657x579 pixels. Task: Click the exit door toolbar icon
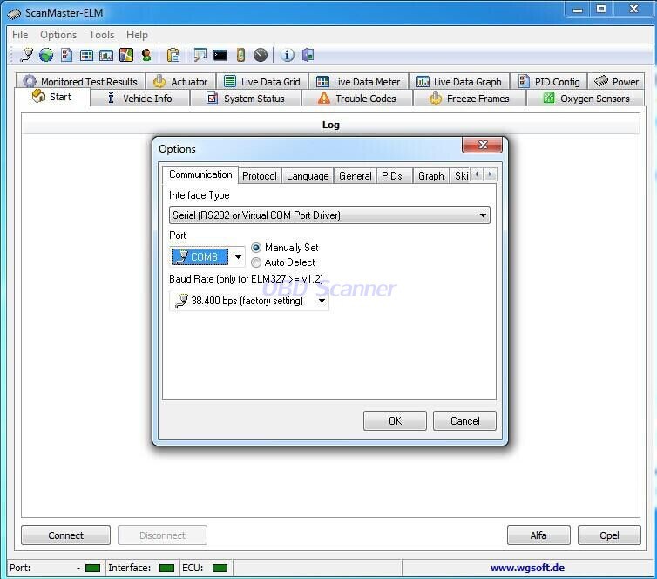pyautogui.click(x=308, y=55)
